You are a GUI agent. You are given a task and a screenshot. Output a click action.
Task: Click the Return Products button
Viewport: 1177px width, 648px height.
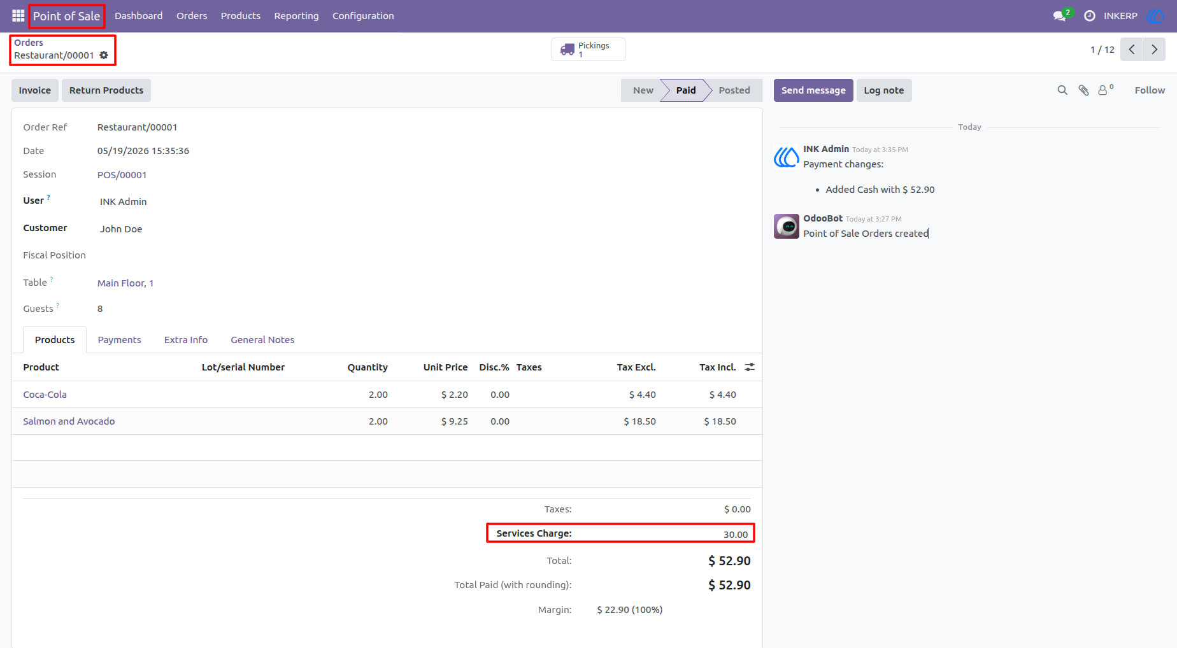click(106, 90)
